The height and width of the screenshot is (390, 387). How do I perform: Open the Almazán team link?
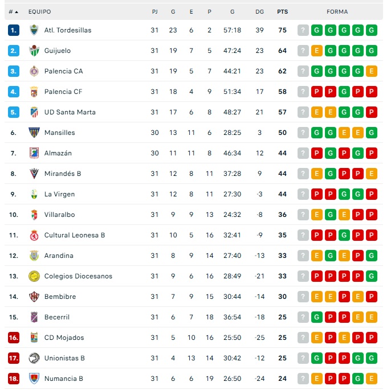click(58, 153)
